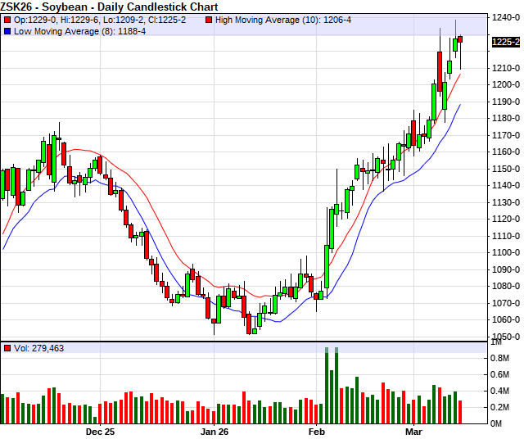The image size is (524, 439).
Task: Select the most recent candlestick at far right
Action: click(460, 38)
